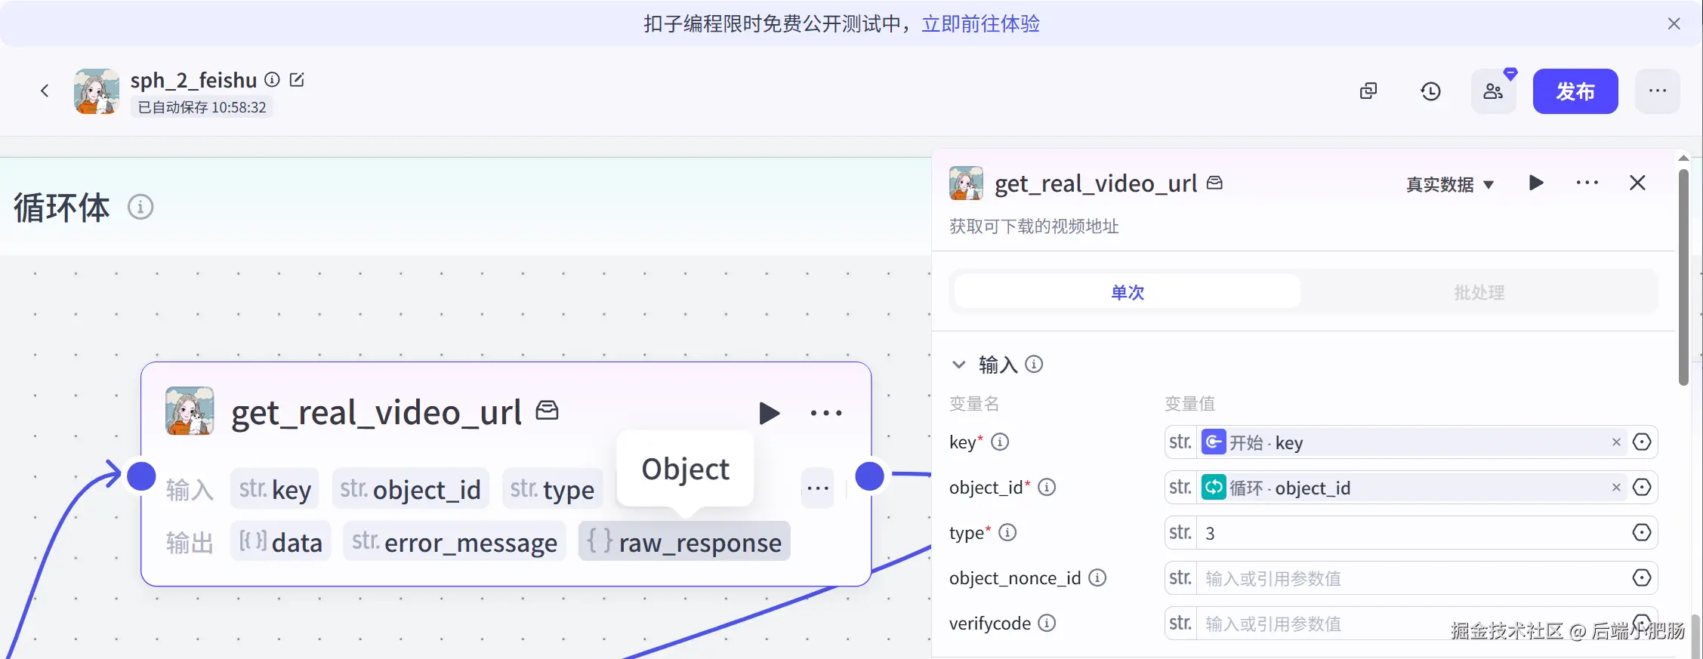Click the canvas node avatar thumbnail

point(190,411)
